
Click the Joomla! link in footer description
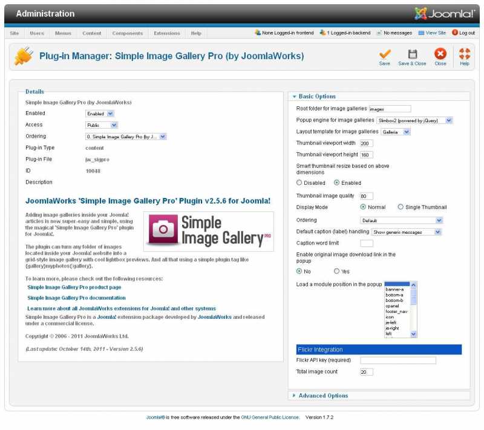[x=106, y=317]
